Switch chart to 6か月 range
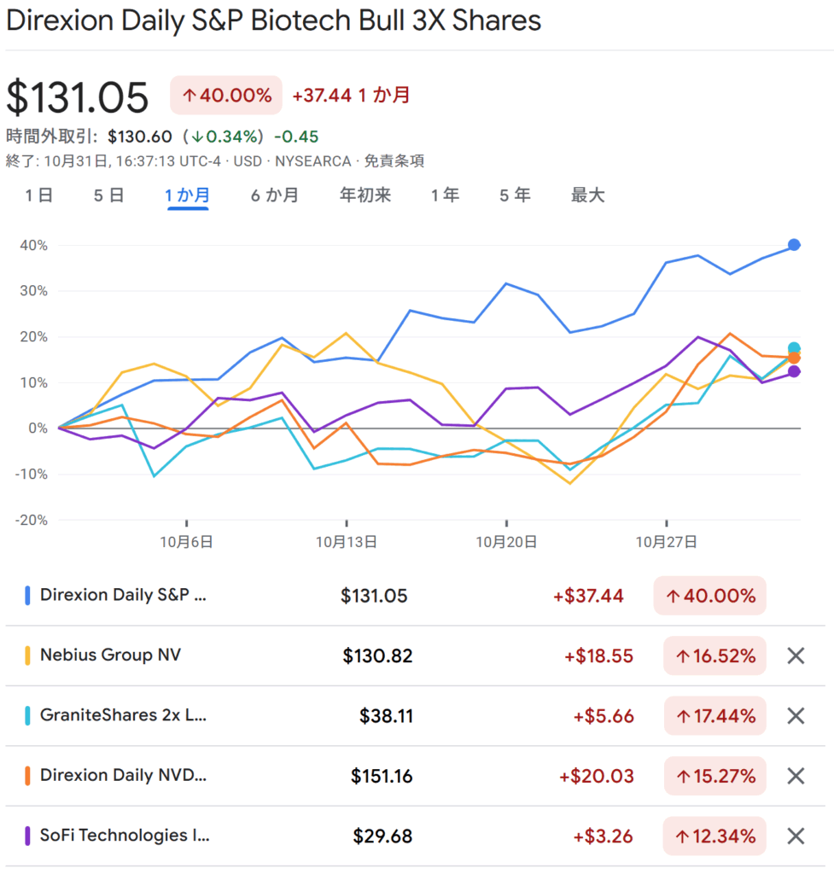This screenshot has width=834, height=874. point(275,195)
